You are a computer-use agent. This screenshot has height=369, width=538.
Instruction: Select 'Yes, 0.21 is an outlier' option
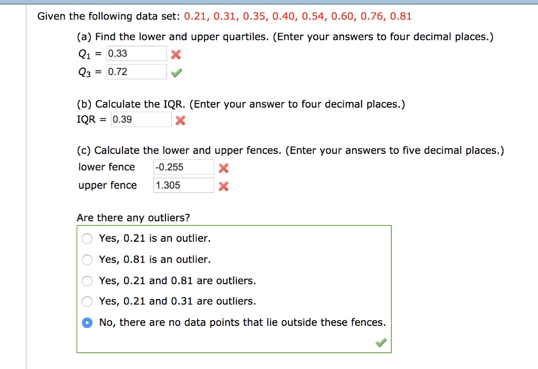(87, 238)
